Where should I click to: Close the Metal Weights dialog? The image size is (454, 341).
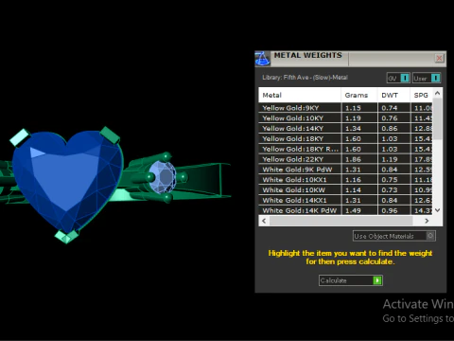coord(439,58)
